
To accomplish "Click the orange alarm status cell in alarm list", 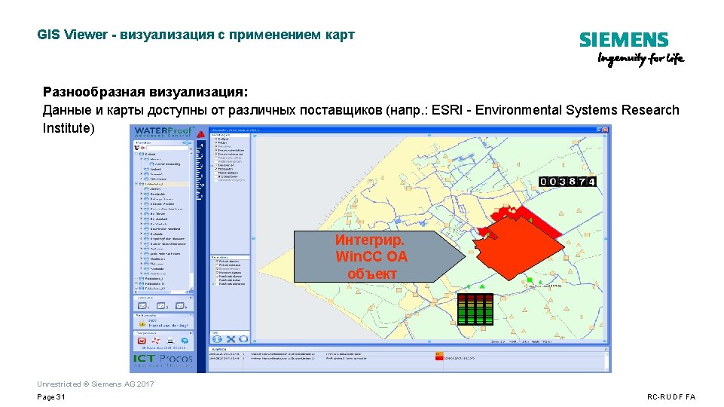I will click(439, 354).
